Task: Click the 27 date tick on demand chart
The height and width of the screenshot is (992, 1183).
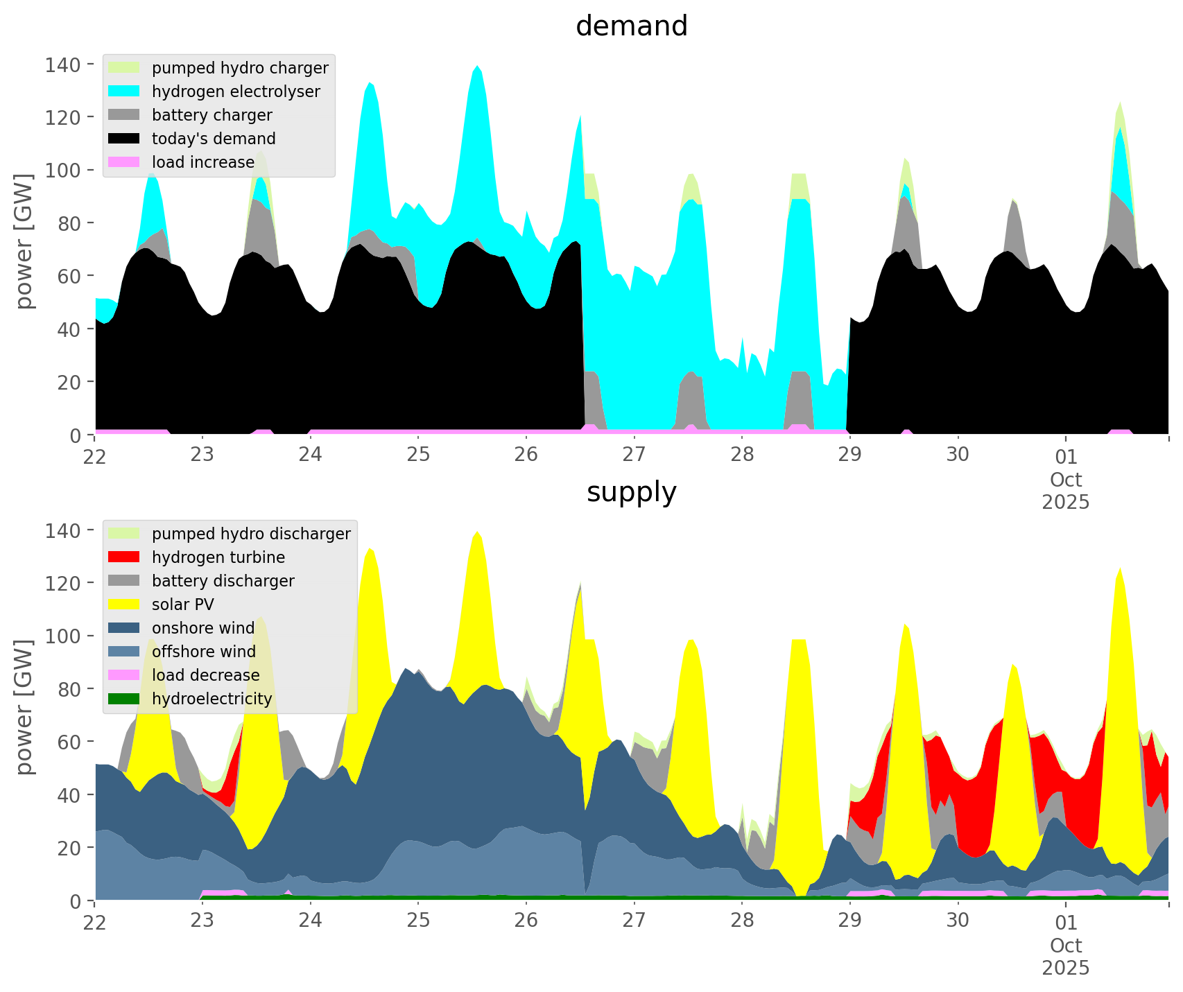Action: [x=634, y=455]
